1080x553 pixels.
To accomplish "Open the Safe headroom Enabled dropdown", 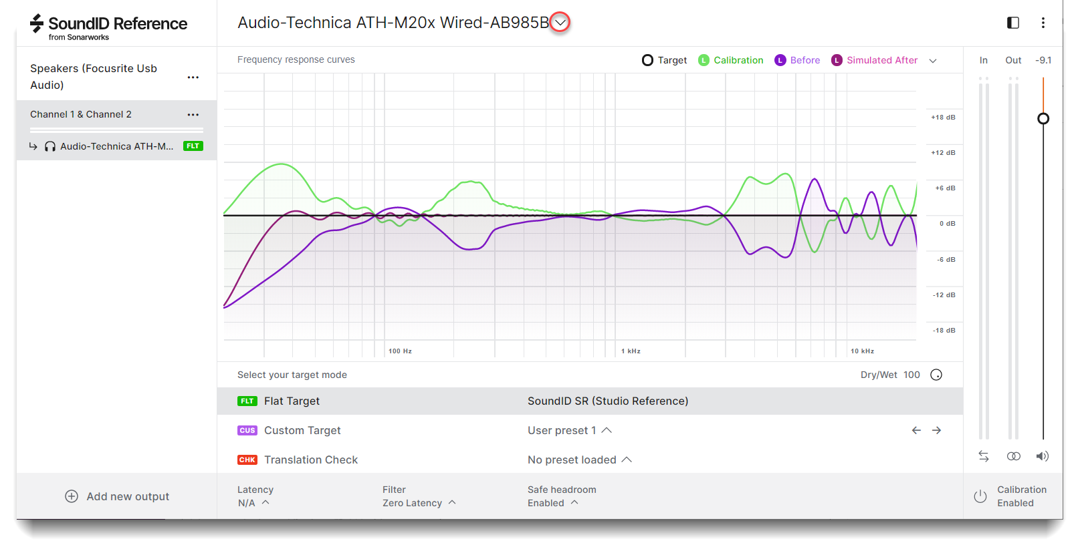I will coord(553,503).
